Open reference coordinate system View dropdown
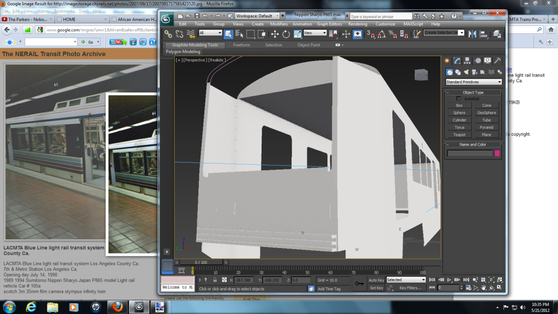Screen dimensions: 558x314 315,33
